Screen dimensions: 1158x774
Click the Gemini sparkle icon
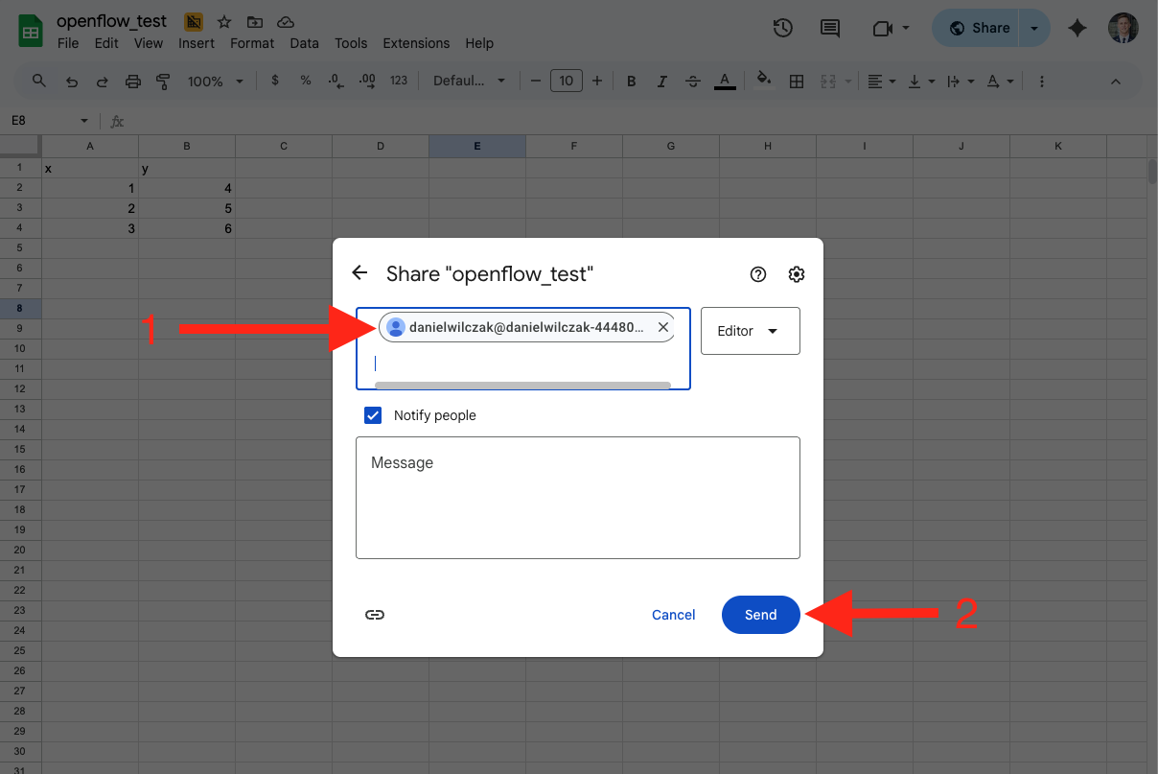1077,29
